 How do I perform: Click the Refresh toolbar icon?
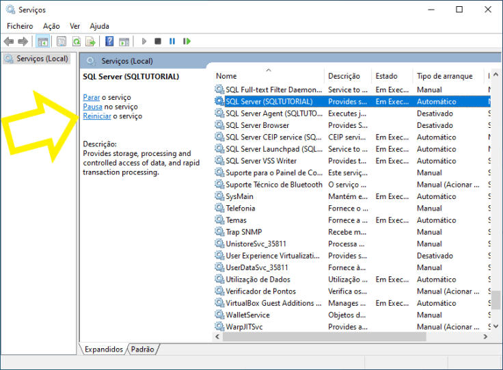click(x=77, y=42)
